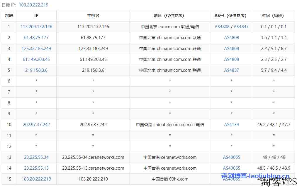This screenshot has width=297, height=187.
Task: Click the target IP 103.20.222.219 at the top
Action: pyautogui.click(x=33, y=5)
